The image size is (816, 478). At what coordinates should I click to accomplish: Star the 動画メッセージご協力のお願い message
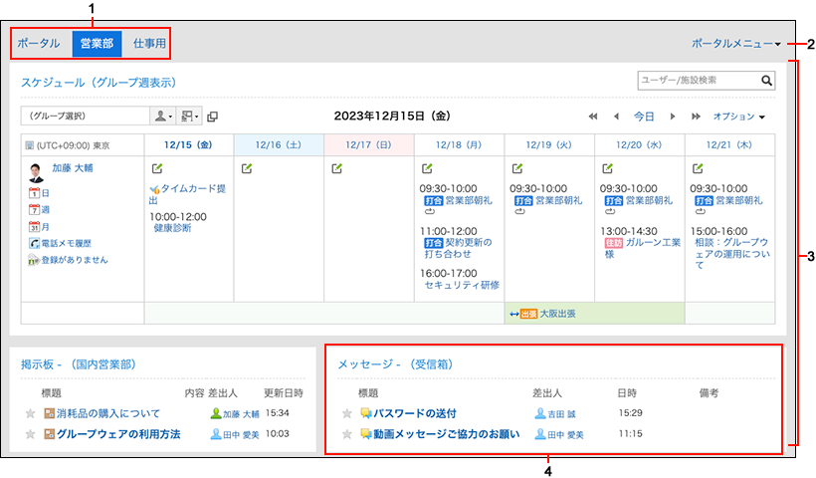(x=347, y=434)
